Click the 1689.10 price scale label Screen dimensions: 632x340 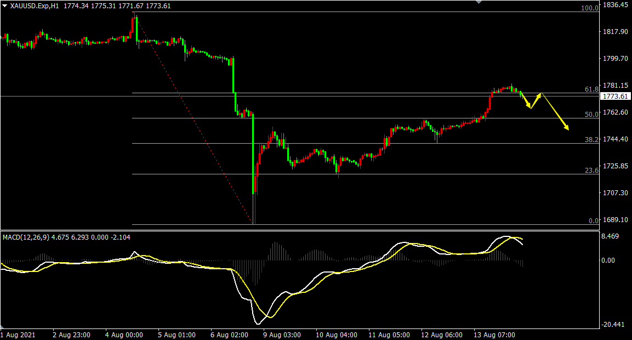(x=616, y=219)
